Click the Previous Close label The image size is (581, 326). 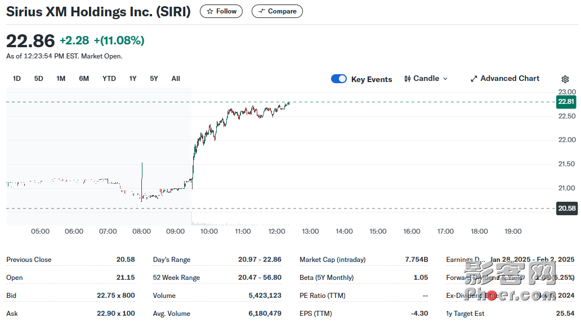(x=29, y=260)
